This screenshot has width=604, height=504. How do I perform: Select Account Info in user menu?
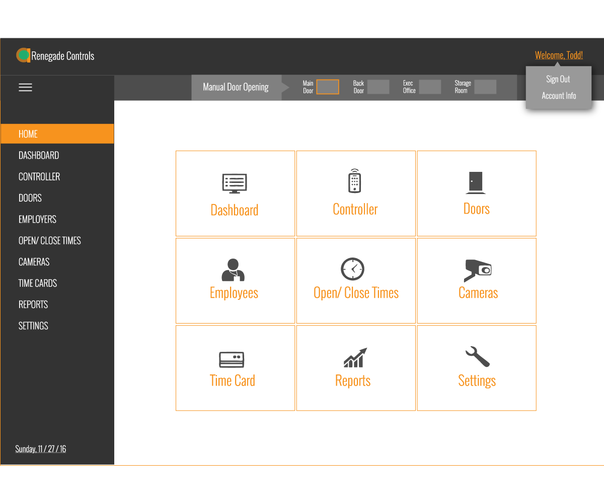click(559, 96)
